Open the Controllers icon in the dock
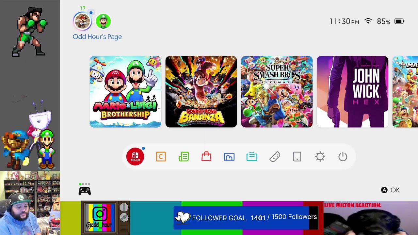This screenshot has width=418, height=235. pos(275,157)
